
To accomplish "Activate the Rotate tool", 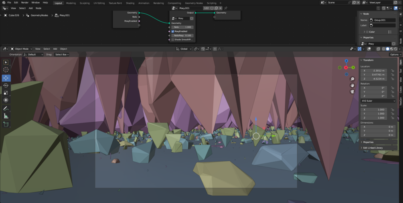I will (x=6, y=85).
